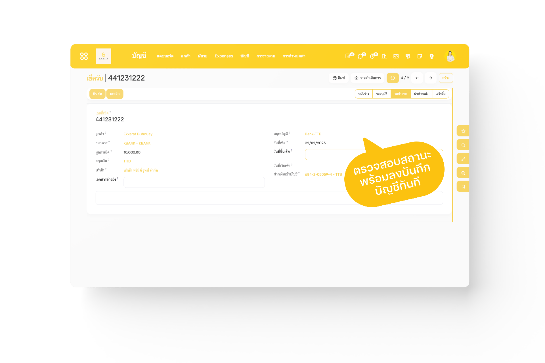
Task: Click the paint roller theme icon
Action: pos(408,56)
